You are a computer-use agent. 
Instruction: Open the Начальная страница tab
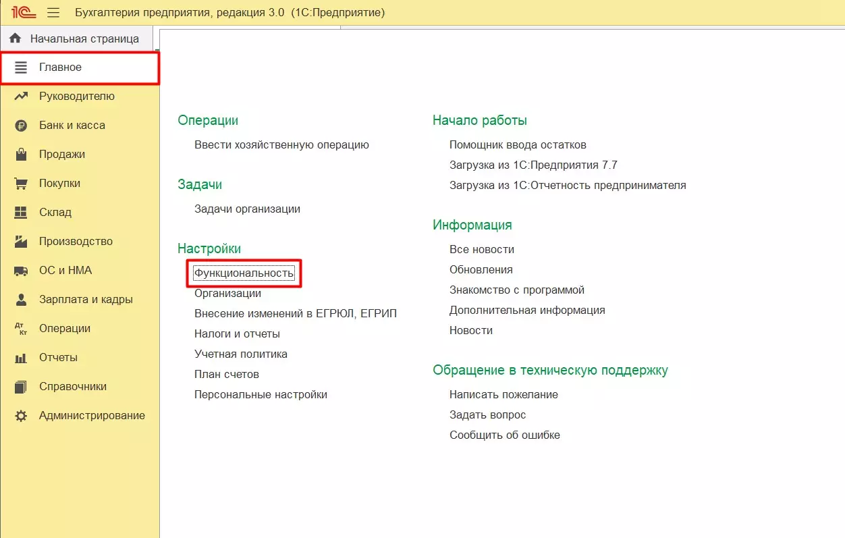(77, 38)
